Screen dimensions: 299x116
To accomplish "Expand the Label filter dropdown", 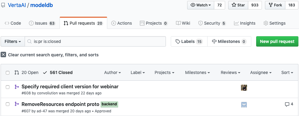I will pyautogui.click(x=138, y=73).
